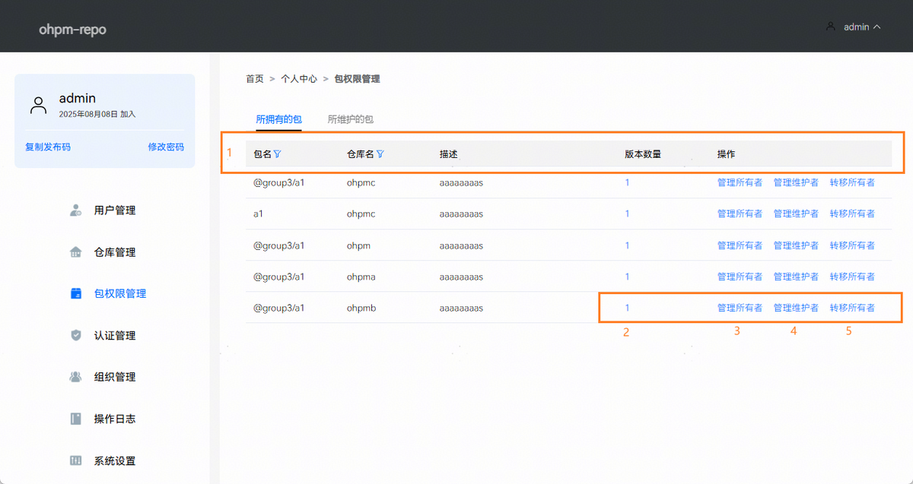Image resolution: width=913 pixels, height=484 pixels.
Task: Click the 用户管理 sidebar icon
Action: pyautogui.click(x=76, y=210)
